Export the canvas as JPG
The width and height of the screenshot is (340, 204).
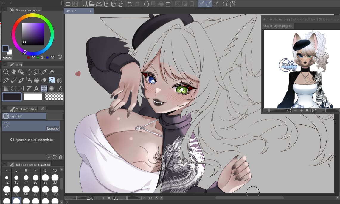tap(106, 4)
